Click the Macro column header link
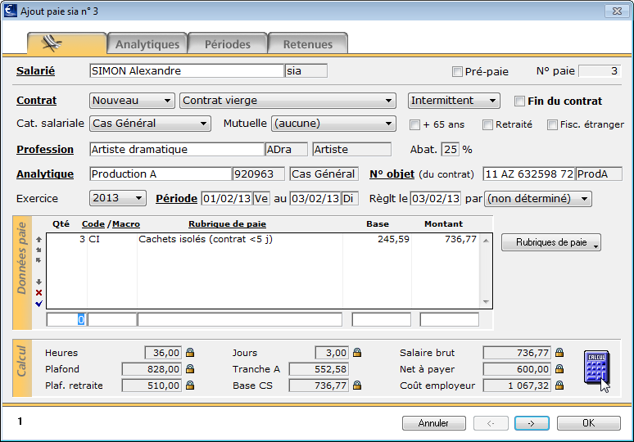The width and height of the screenshot is (634, 442). [126, 223]
